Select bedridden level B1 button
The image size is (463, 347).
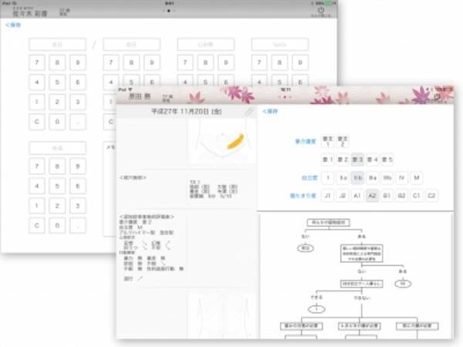click(387, 195)
